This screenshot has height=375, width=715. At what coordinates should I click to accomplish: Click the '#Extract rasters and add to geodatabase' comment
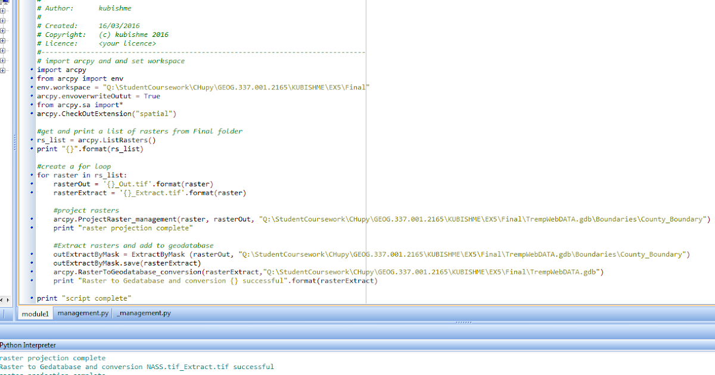click(133, 246)
